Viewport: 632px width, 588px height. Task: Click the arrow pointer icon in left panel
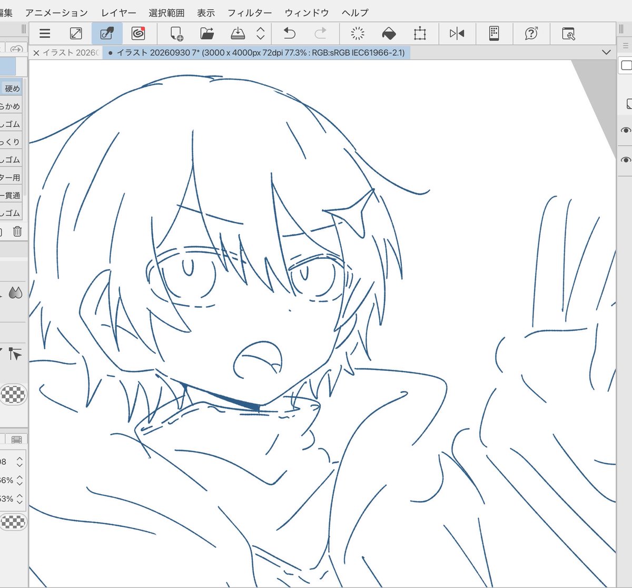pyautogui.click(x=15, y=354)
